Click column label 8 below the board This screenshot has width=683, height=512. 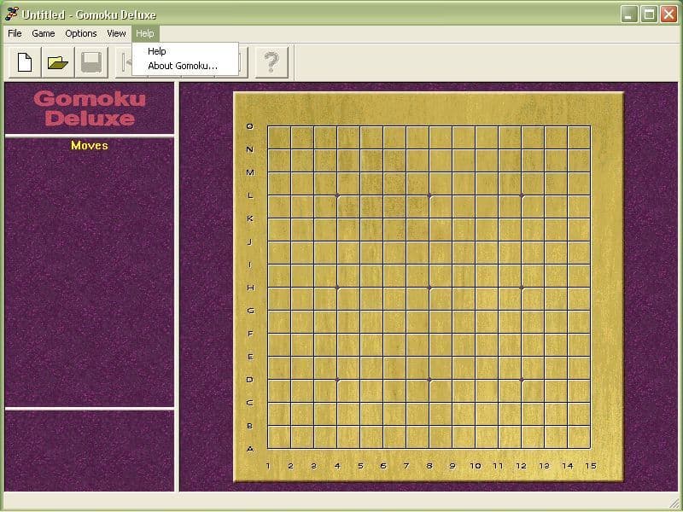tap(429, 466)
